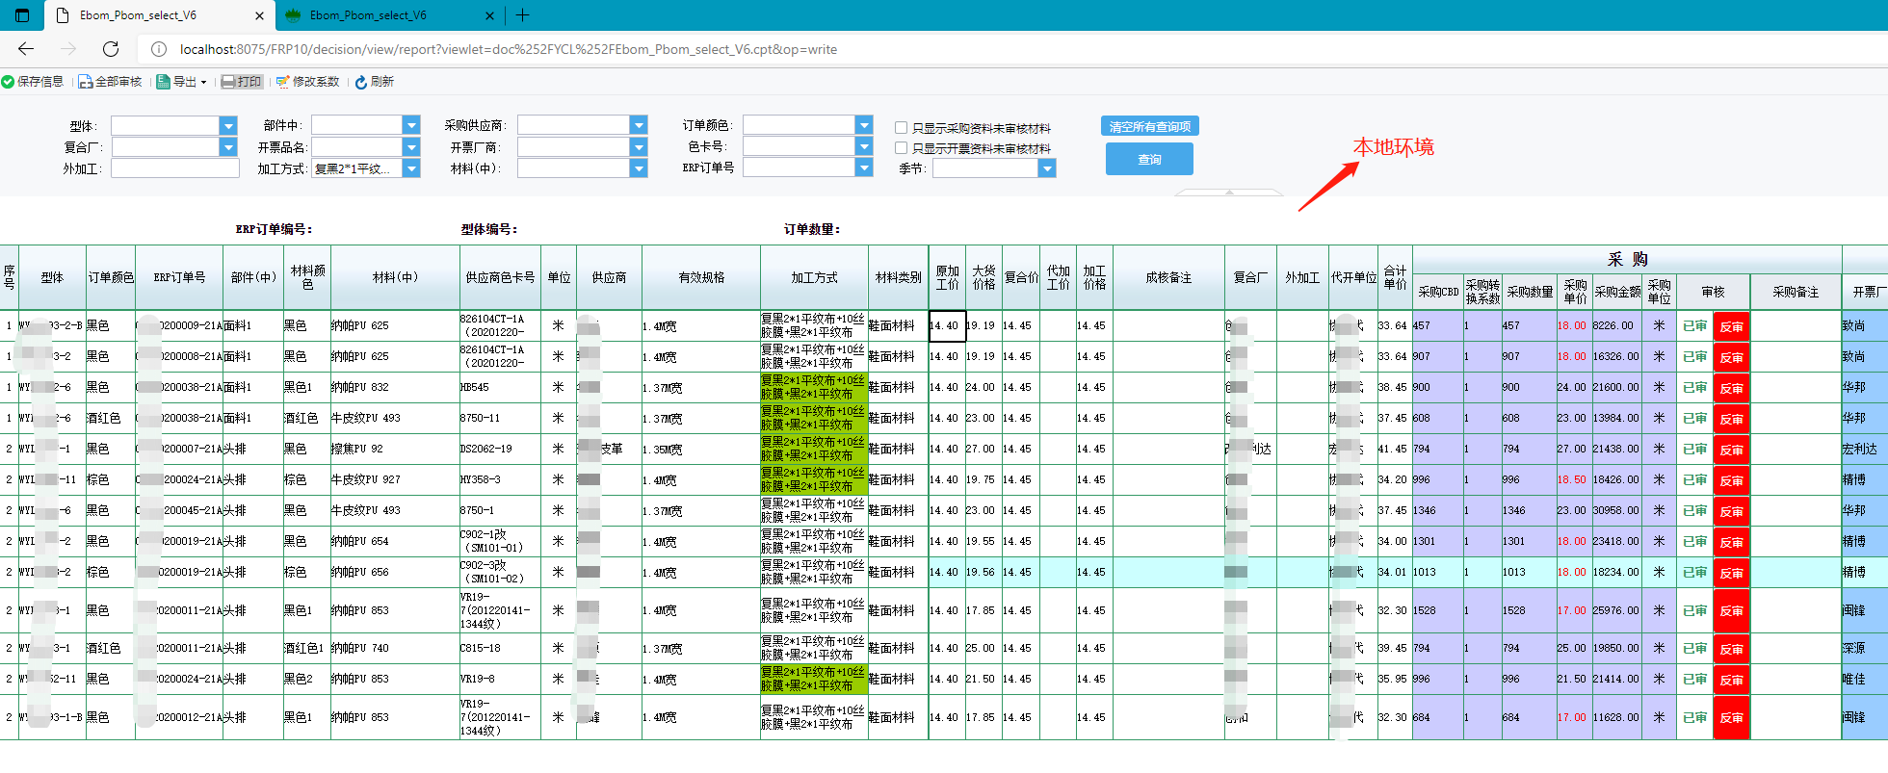Open the 导出 export menu

(182, 82)
